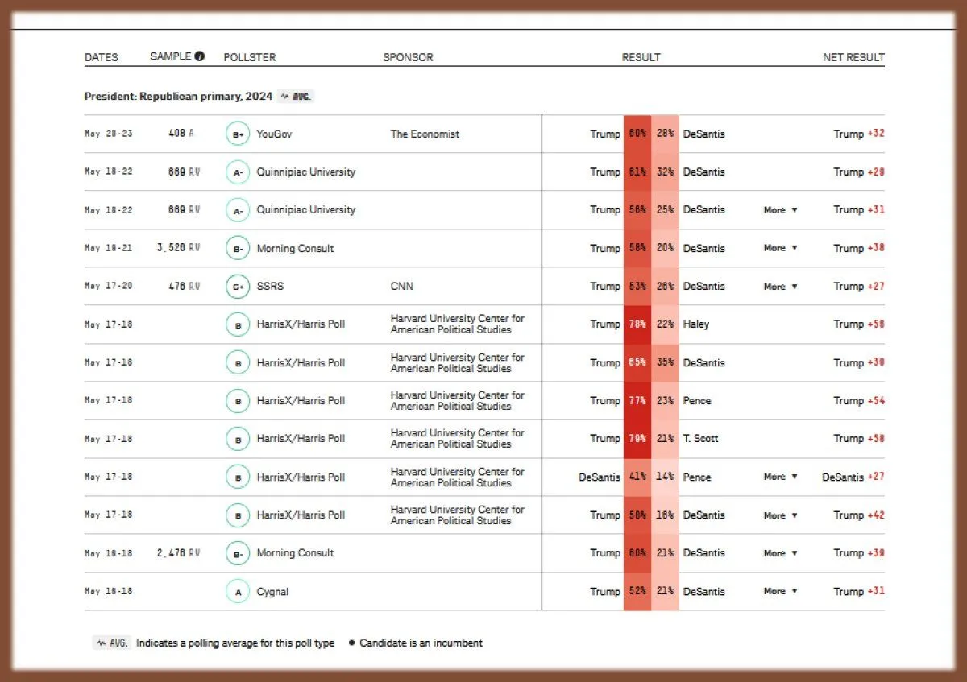Open More in the Trump +42 HarrisX row
This screenshot has width=967, height=682.
[x=780, y=515]
